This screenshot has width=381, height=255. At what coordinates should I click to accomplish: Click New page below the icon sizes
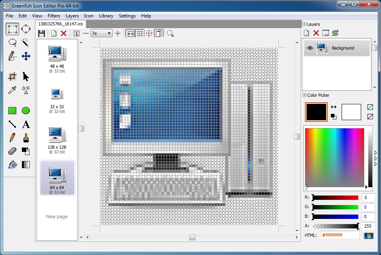click(57, 217)
